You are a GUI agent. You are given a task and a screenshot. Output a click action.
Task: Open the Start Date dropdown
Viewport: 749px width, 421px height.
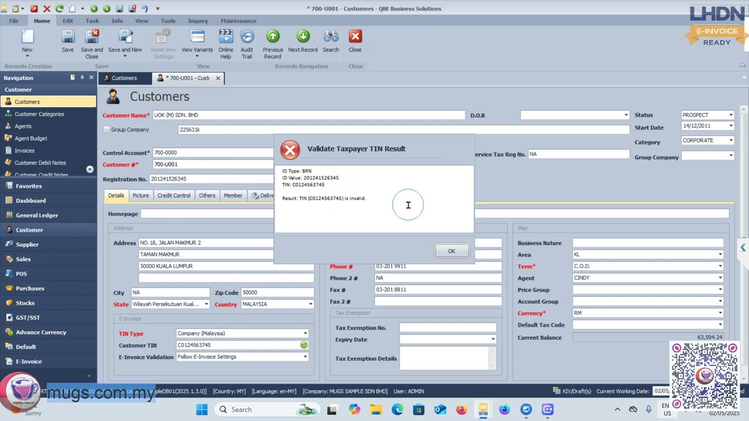pyautogui.click(x=731, y=126)
